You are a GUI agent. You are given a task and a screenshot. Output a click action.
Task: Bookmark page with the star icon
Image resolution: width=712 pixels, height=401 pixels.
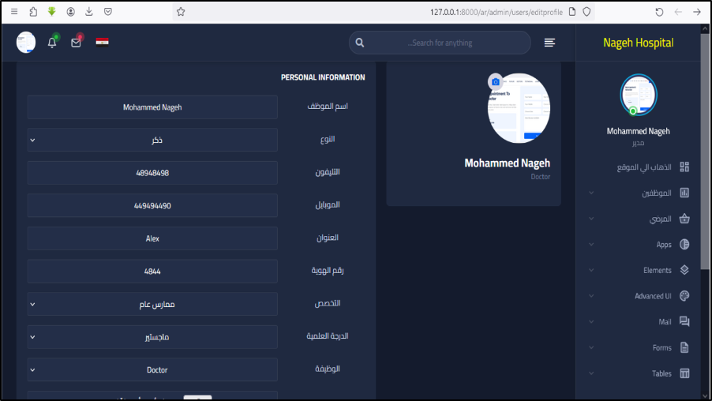(x=181, y=12)
